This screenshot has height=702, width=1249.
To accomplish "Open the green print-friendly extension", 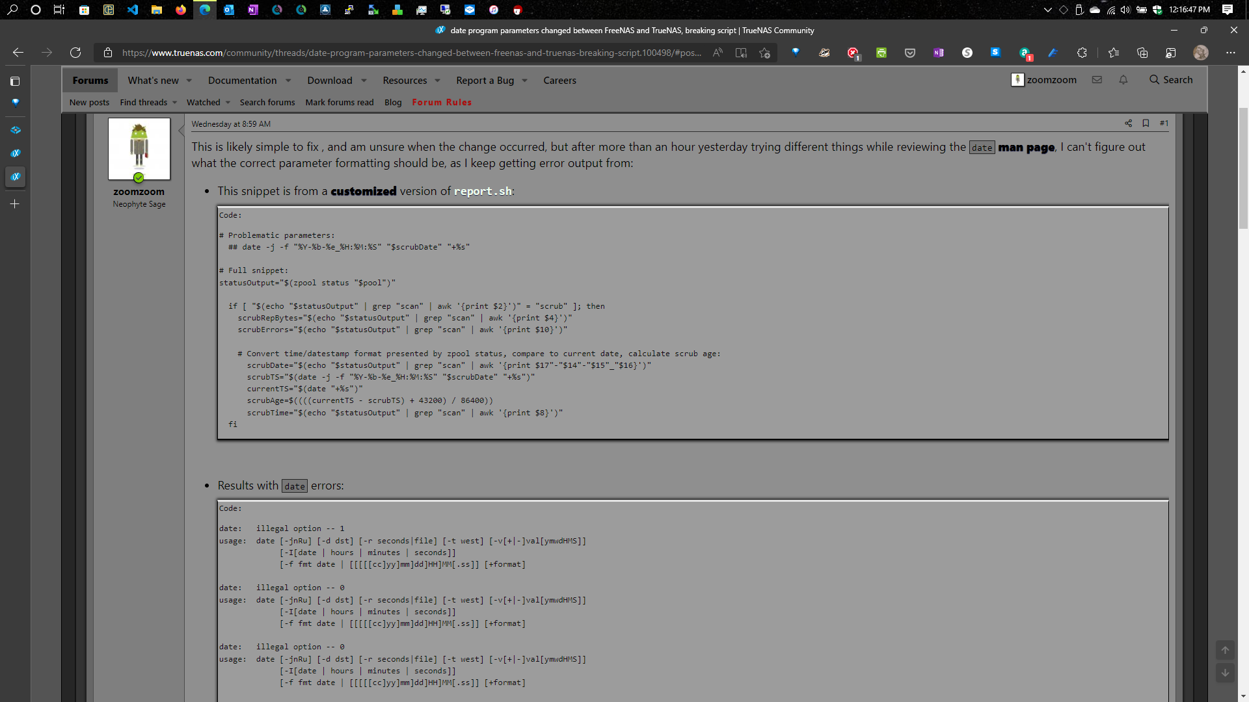I will 881,53.
